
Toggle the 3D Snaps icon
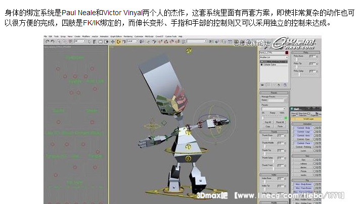click(160, 42)
